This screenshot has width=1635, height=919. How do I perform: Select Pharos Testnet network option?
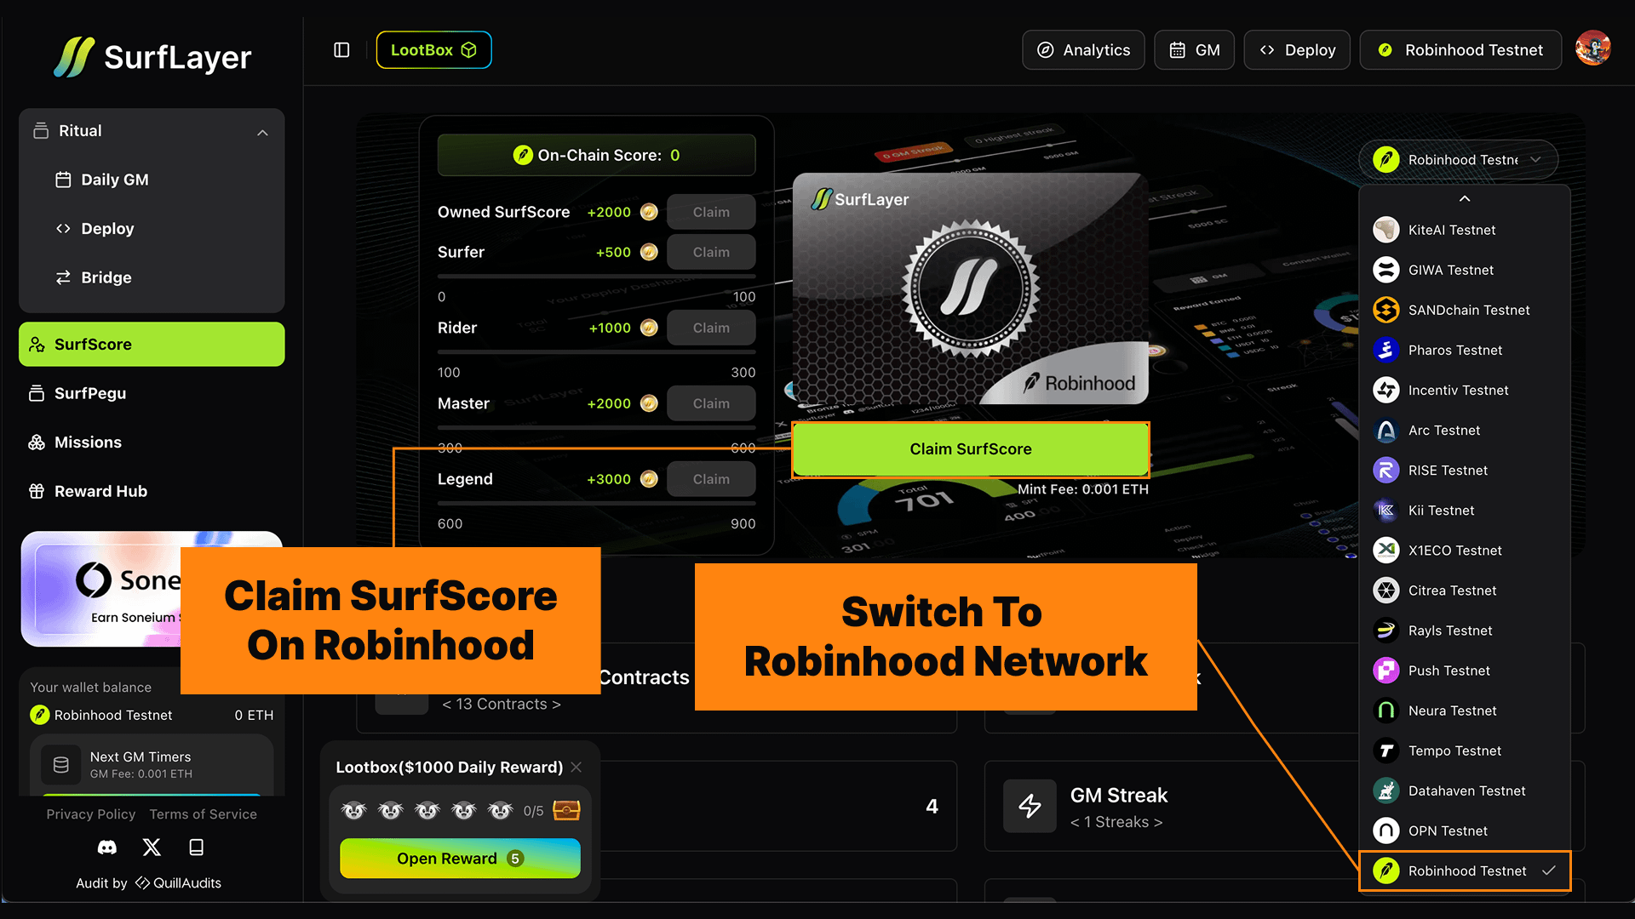point(1454,351)
